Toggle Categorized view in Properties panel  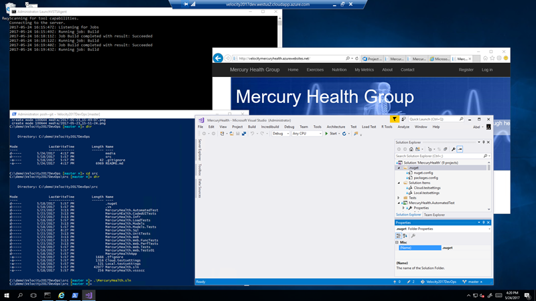(399, 236)
